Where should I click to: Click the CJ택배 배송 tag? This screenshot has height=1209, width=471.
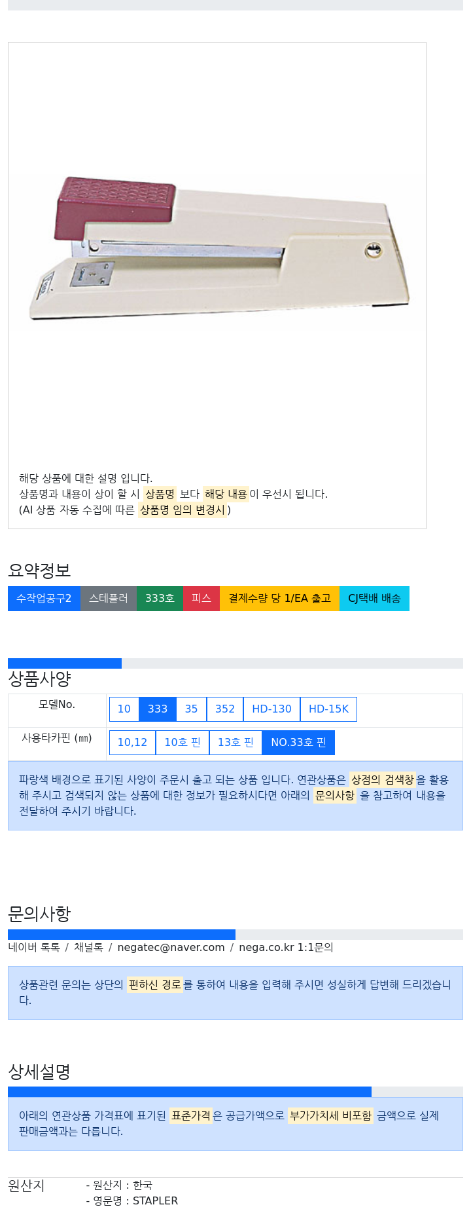coord(374,599)
